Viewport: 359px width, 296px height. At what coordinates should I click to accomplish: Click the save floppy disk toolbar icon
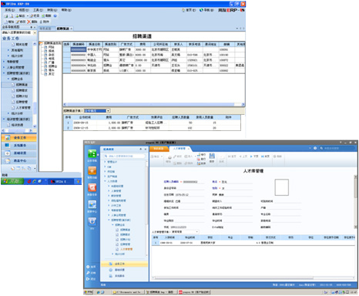212,156
